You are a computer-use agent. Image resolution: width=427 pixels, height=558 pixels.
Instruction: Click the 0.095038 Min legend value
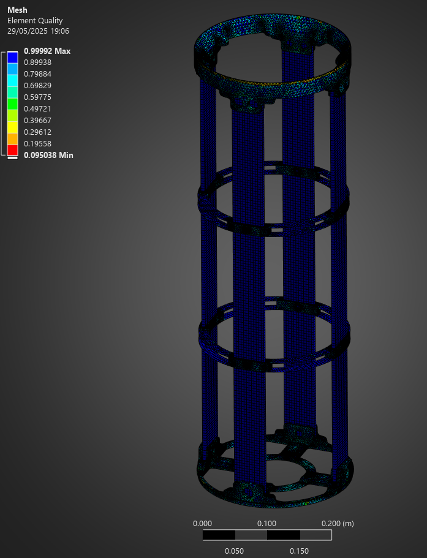pos(48,156)
